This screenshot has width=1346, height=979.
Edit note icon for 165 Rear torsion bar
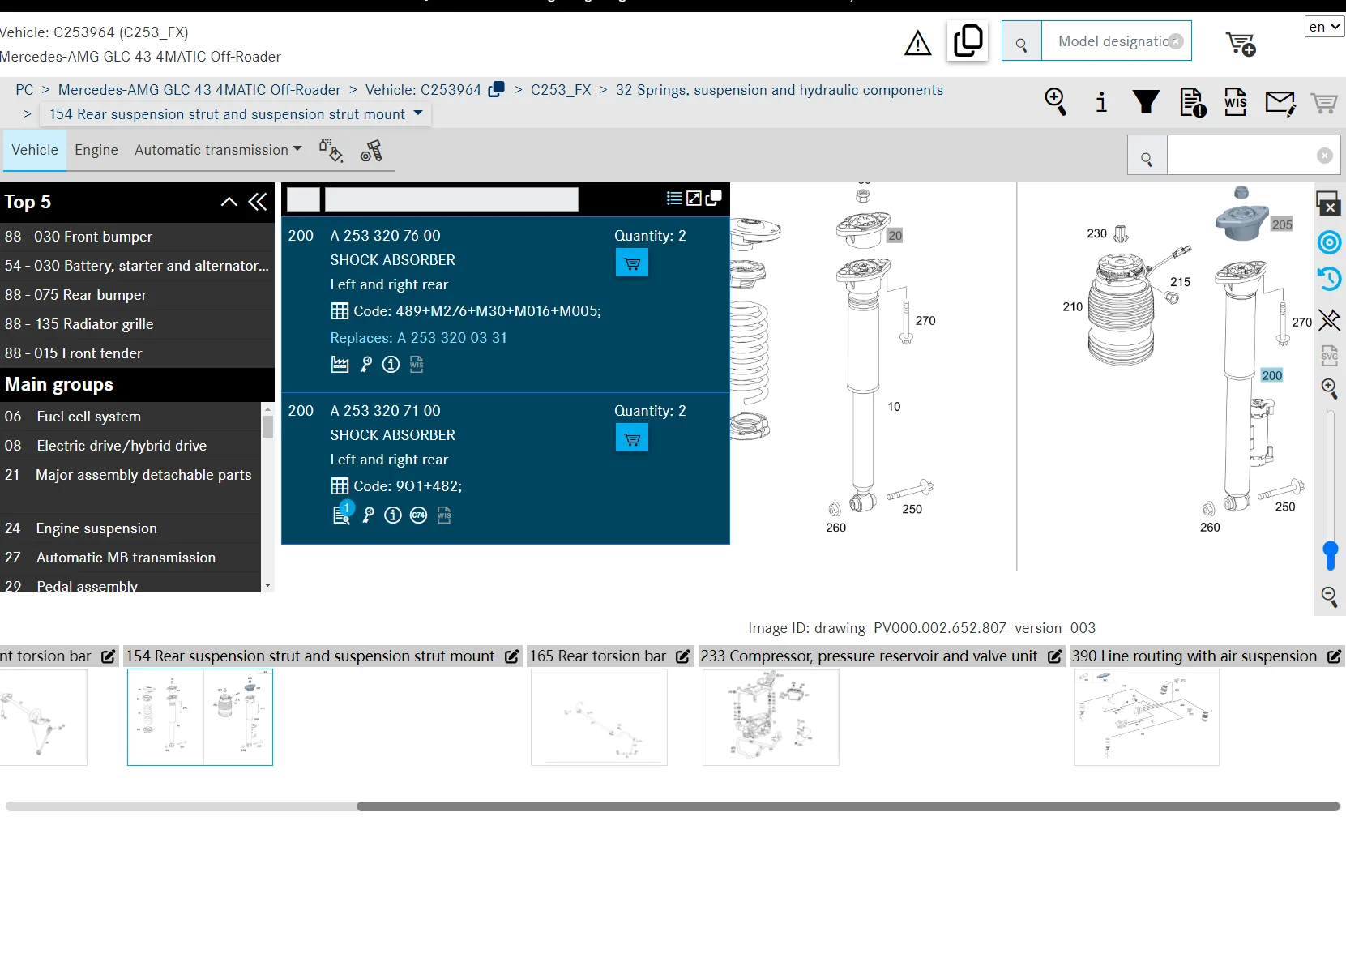tap(683, 656)
